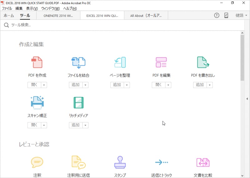Click 追加 button under リッチメディア
Screen dimensions: 250x178
click(76, 125)
